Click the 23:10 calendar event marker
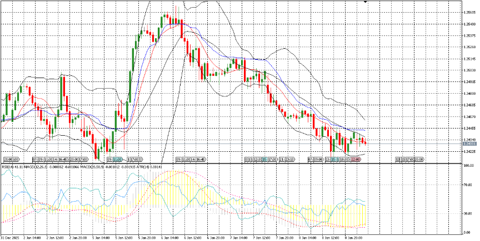The width and height of the screenshot is (480, 241). point(287,160)
